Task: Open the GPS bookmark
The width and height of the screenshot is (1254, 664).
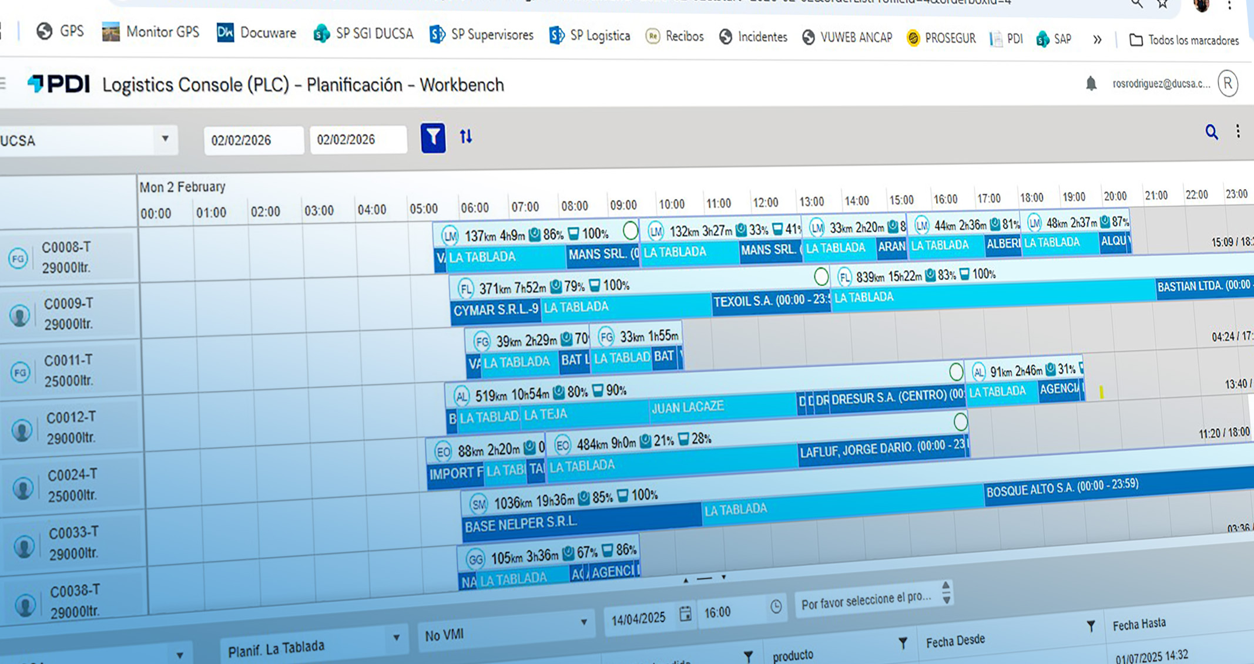Action: click(x=61, y=31)
